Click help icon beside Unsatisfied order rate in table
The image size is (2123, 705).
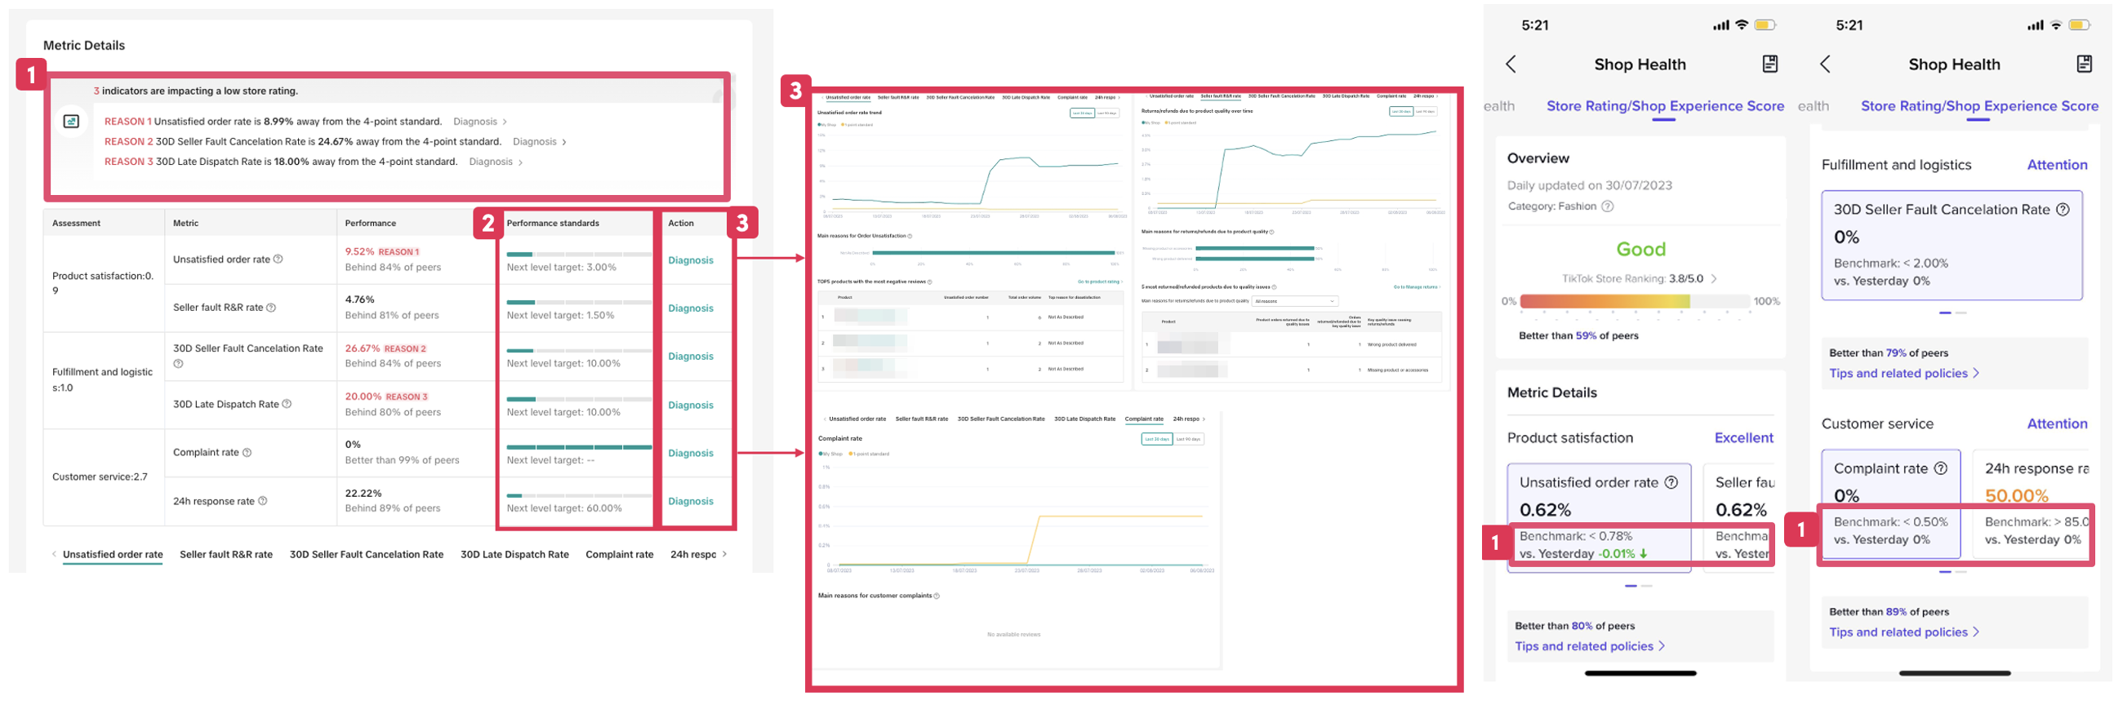(278, 259)
